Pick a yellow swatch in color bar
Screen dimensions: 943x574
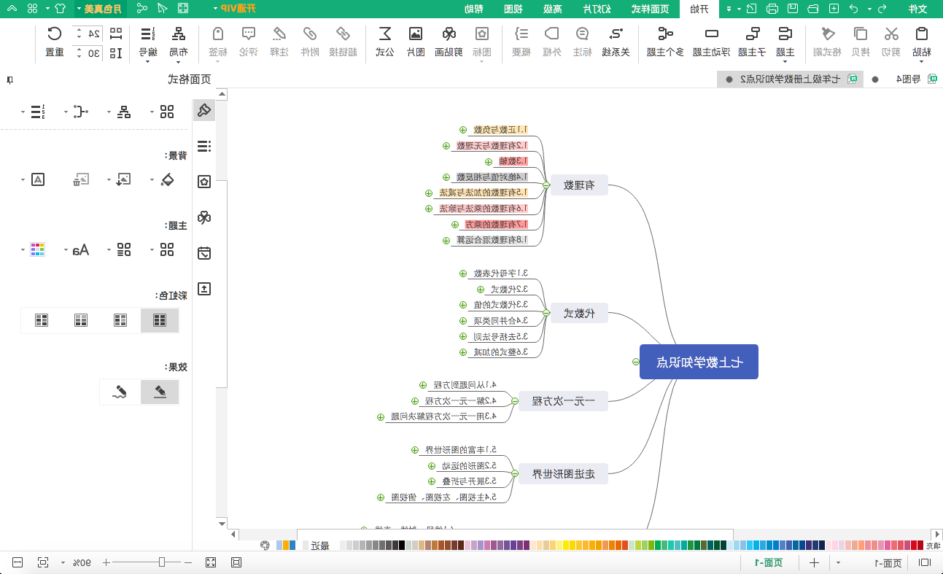pos(566,545)
